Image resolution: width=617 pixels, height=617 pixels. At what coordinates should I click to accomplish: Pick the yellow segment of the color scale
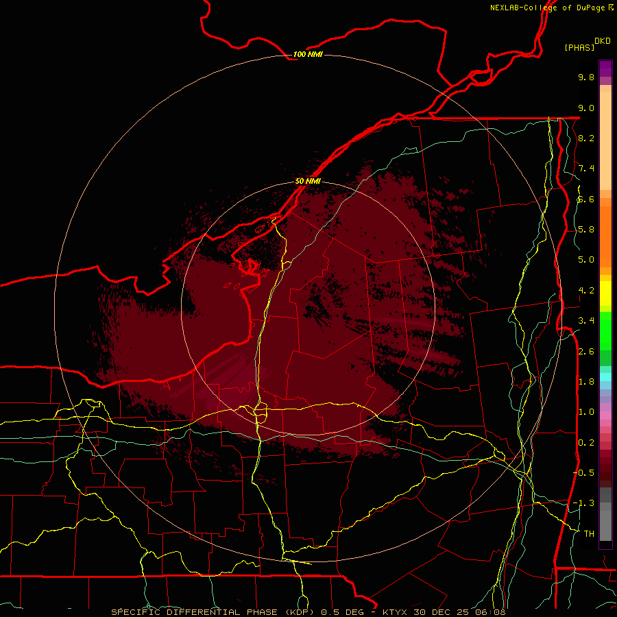click(x=605, y=293)
